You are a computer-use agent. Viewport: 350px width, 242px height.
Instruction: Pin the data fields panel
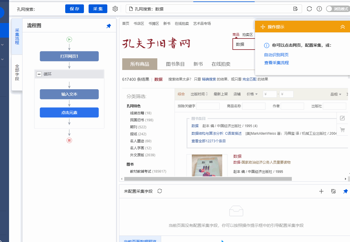point(345,191)
